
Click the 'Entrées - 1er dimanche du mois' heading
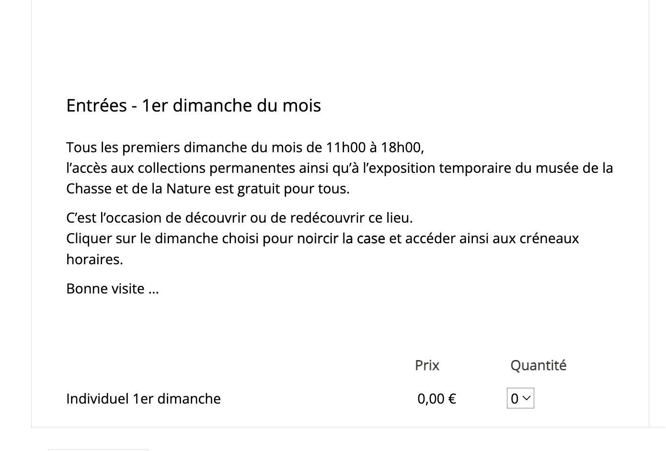[193, 106]
